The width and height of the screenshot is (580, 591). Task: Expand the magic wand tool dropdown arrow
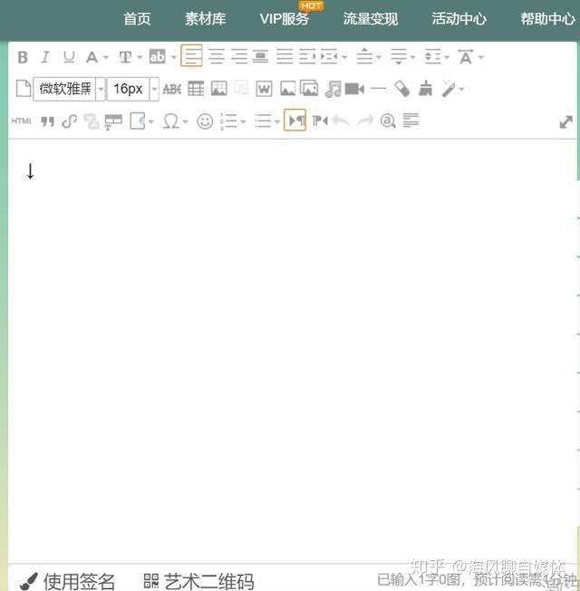(461, 90)
